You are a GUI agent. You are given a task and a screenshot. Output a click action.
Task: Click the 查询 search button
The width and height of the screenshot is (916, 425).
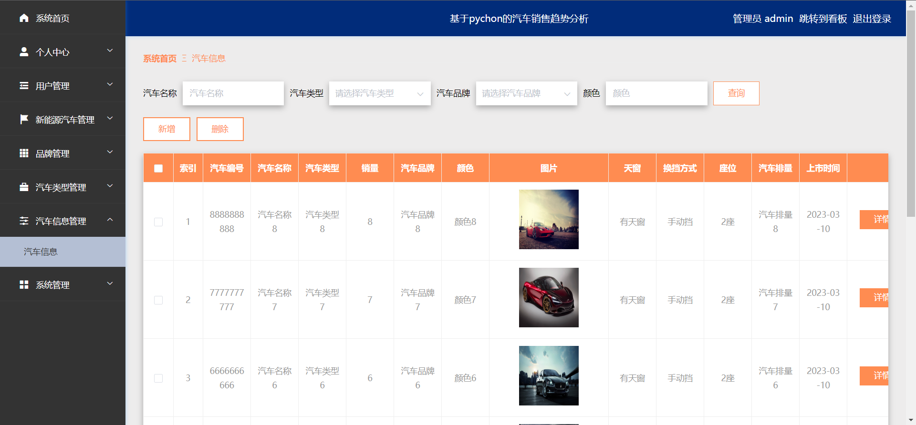pos(736,93)
